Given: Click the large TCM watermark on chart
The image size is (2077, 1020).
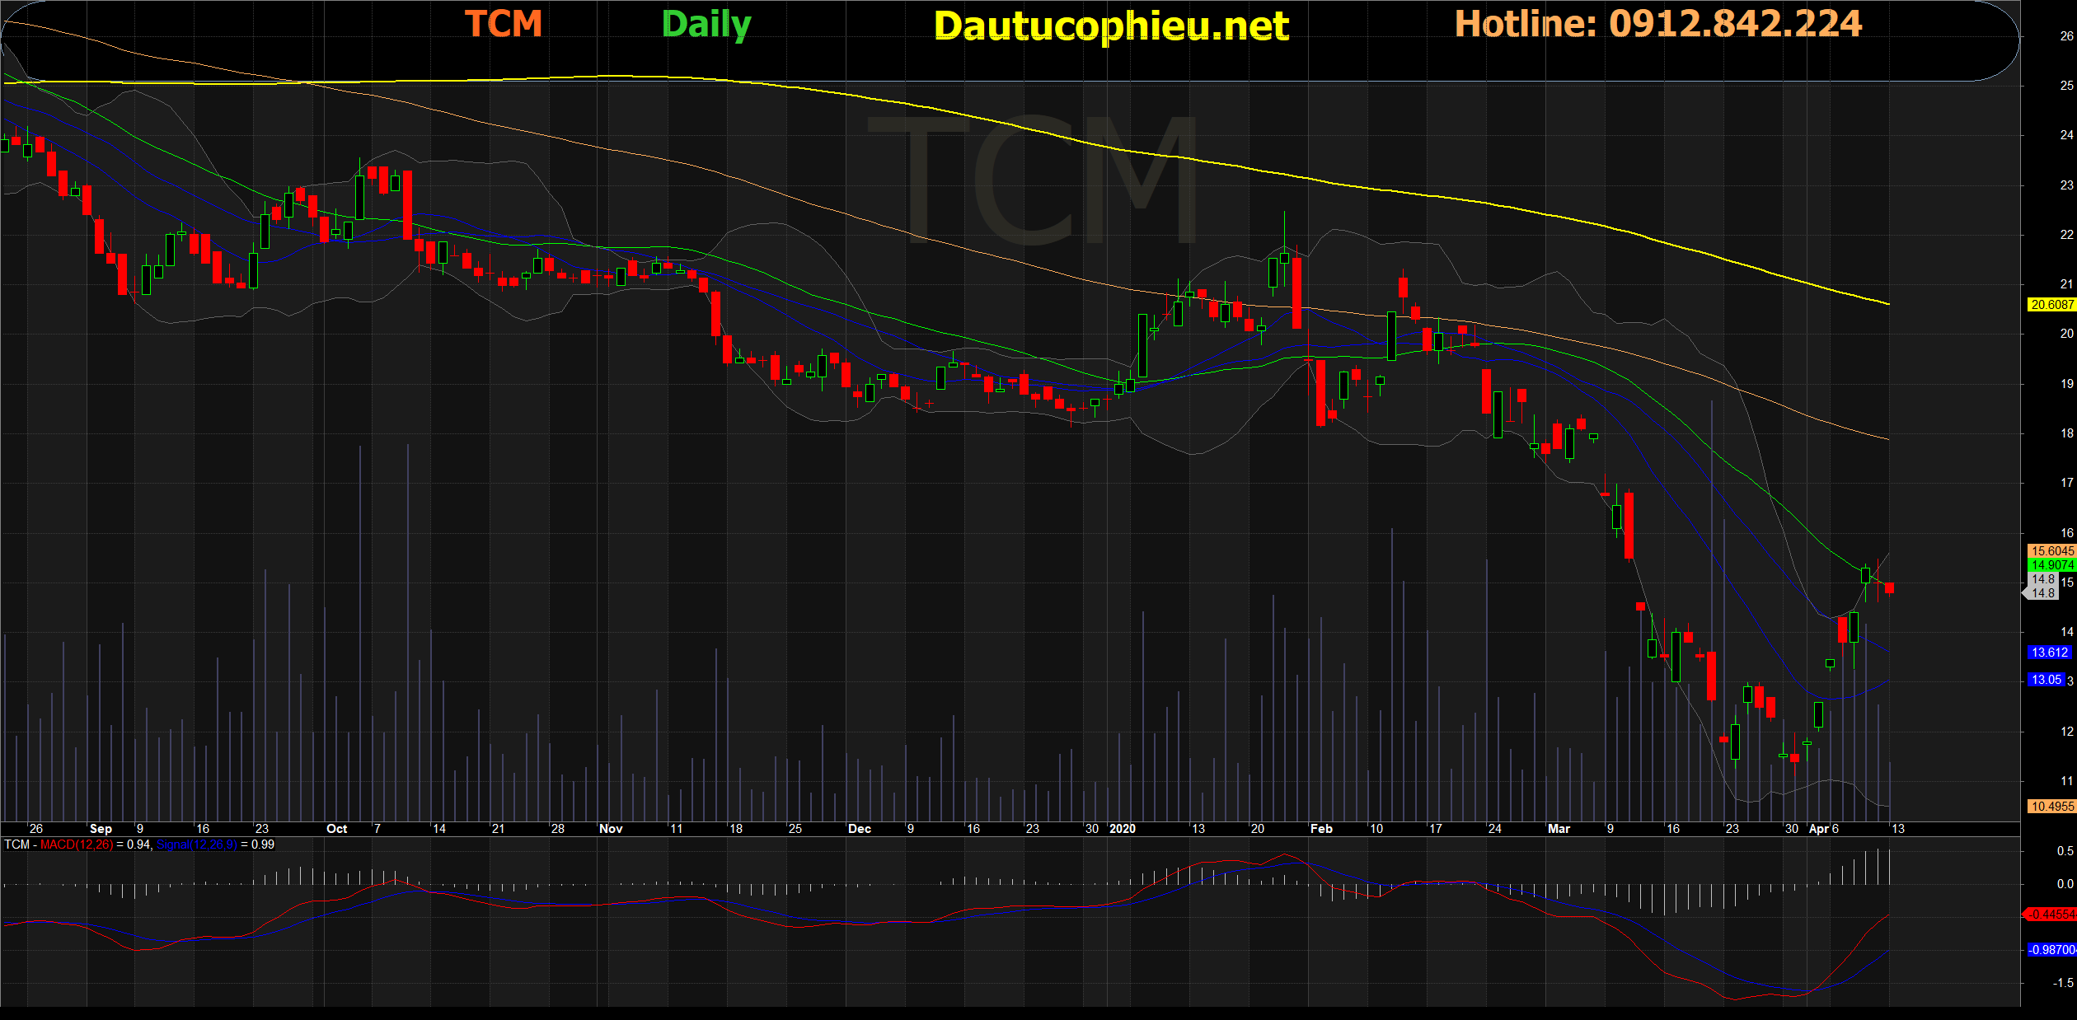Looking at the screenshot, I should point(1030,181).
